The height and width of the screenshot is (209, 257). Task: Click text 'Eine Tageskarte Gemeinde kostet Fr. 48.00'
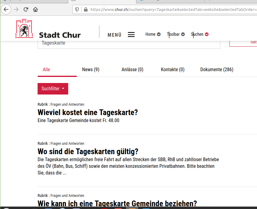78,120
